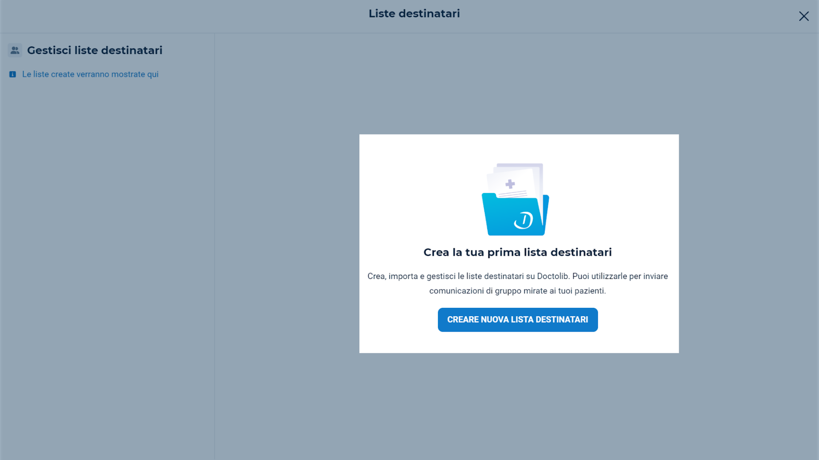Click the word Doctolib in description text
Image resolution: width=819 pixels, height=460 pixels.
click(552, 276)
